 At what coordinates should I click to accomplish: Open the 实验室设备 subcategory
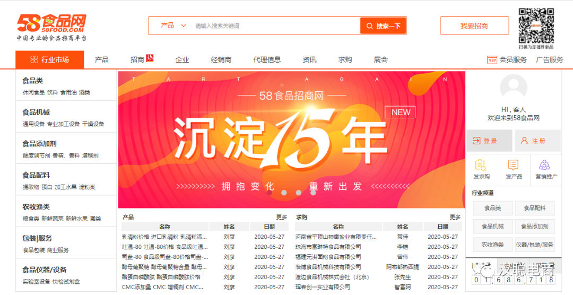click(36, 282)
